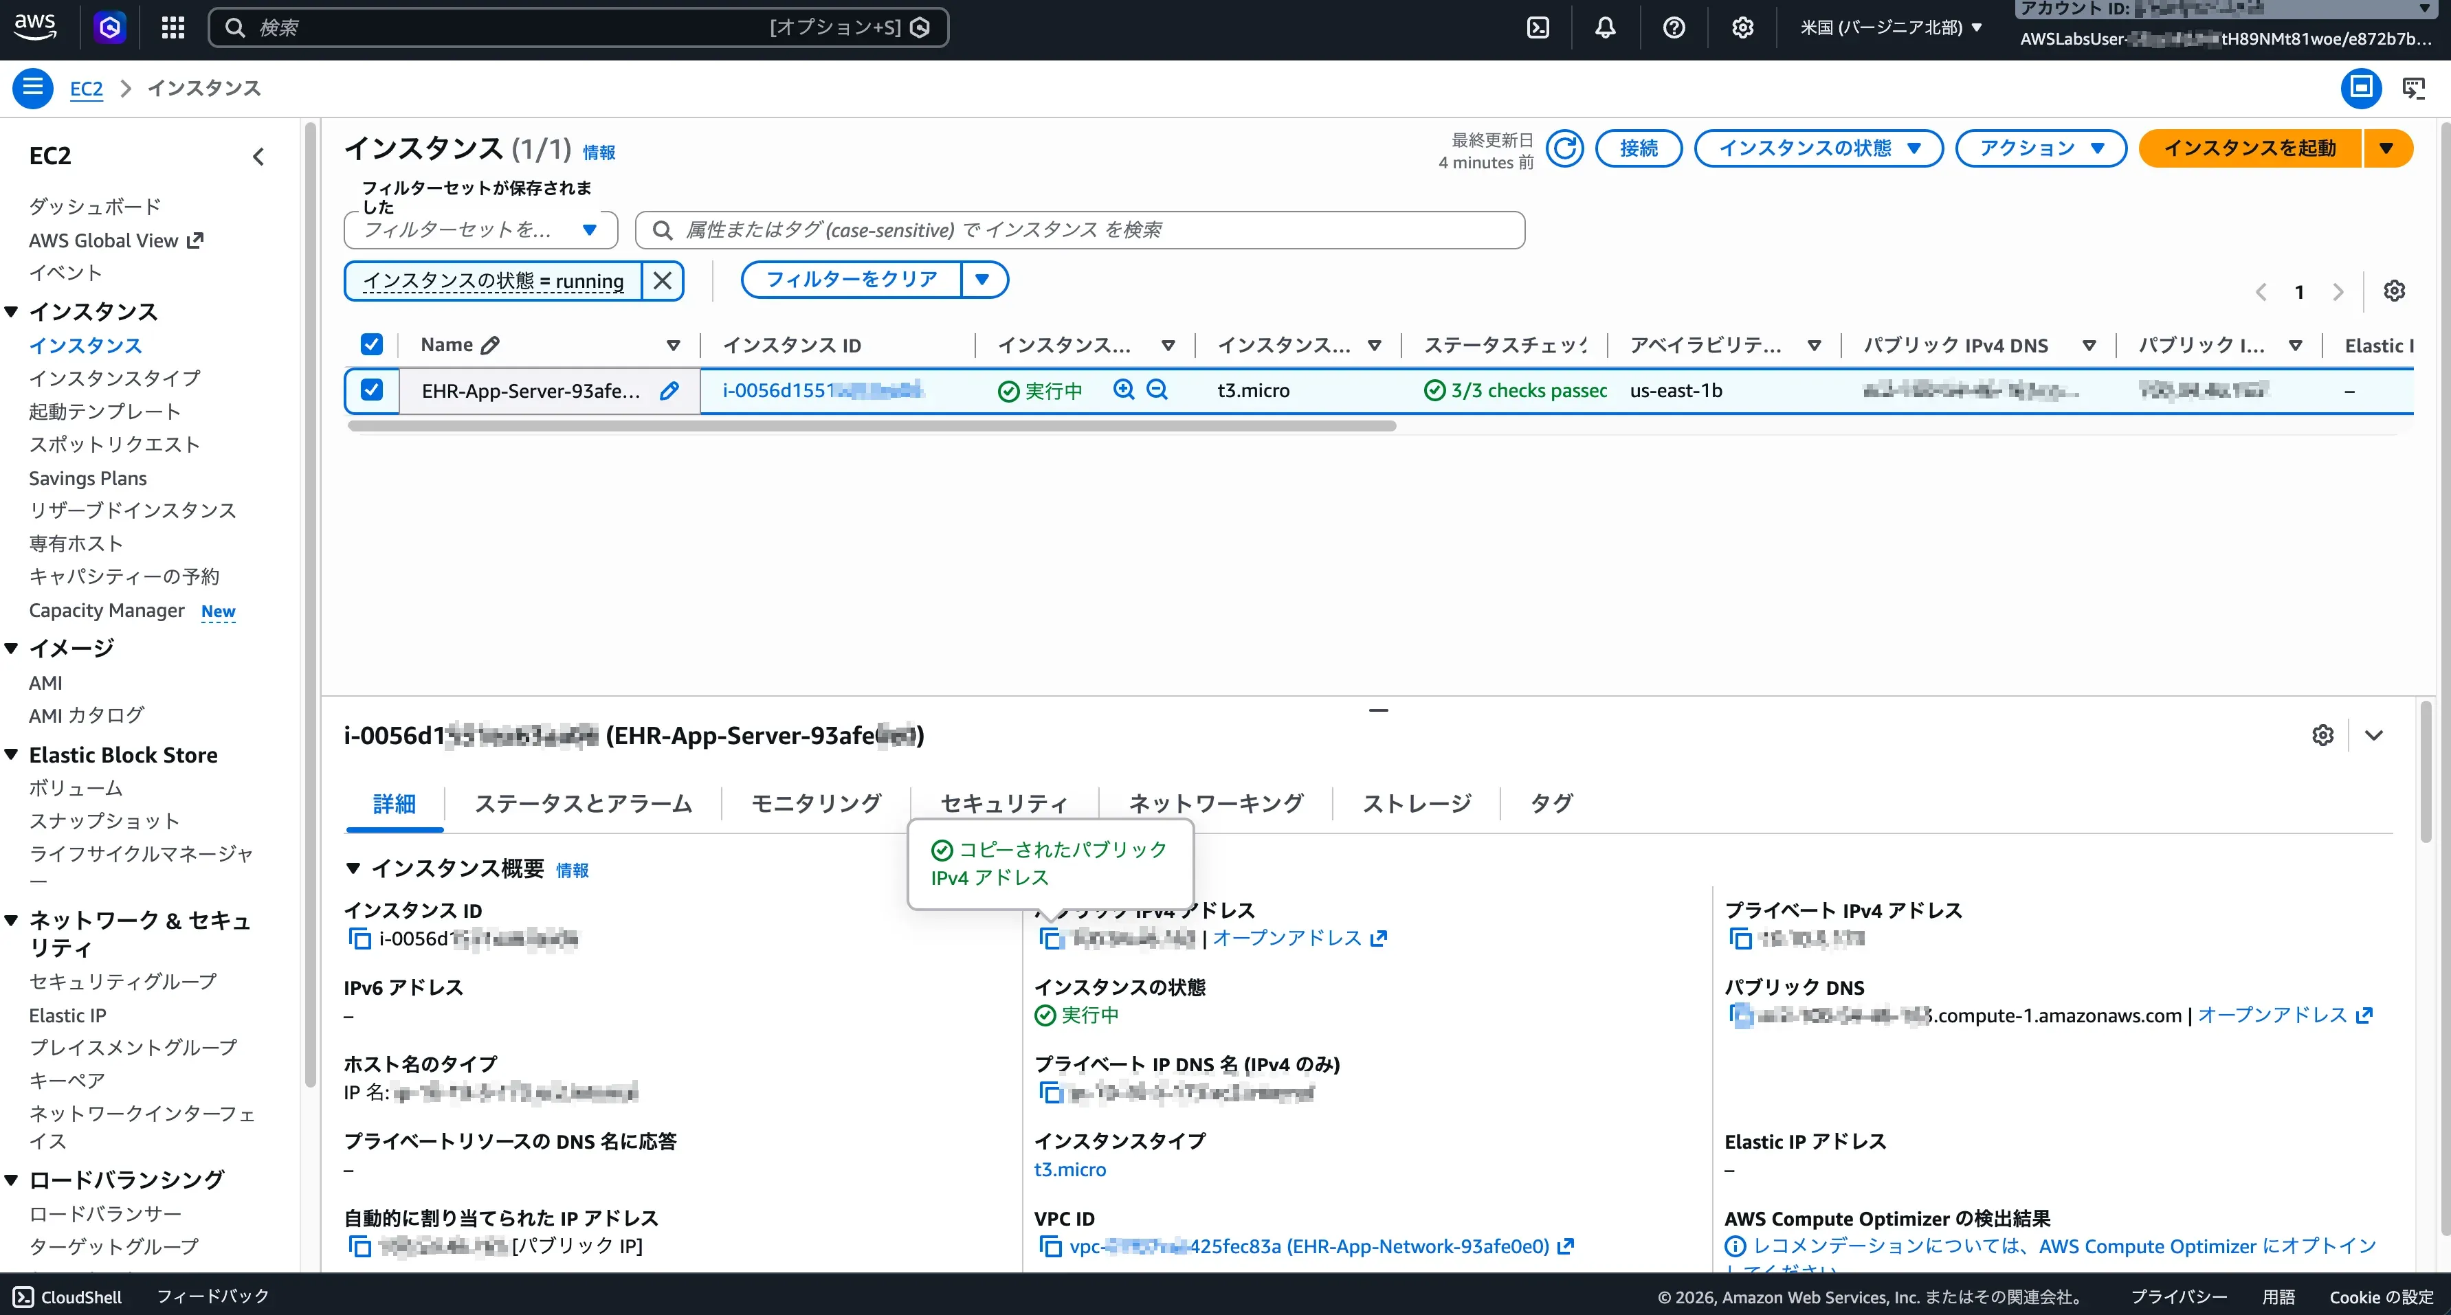Image resolution: width=2451 pixels, height=1315 pixels.
Task: Switch to ステータスとアラーム tab
Action: coord(584,803)
